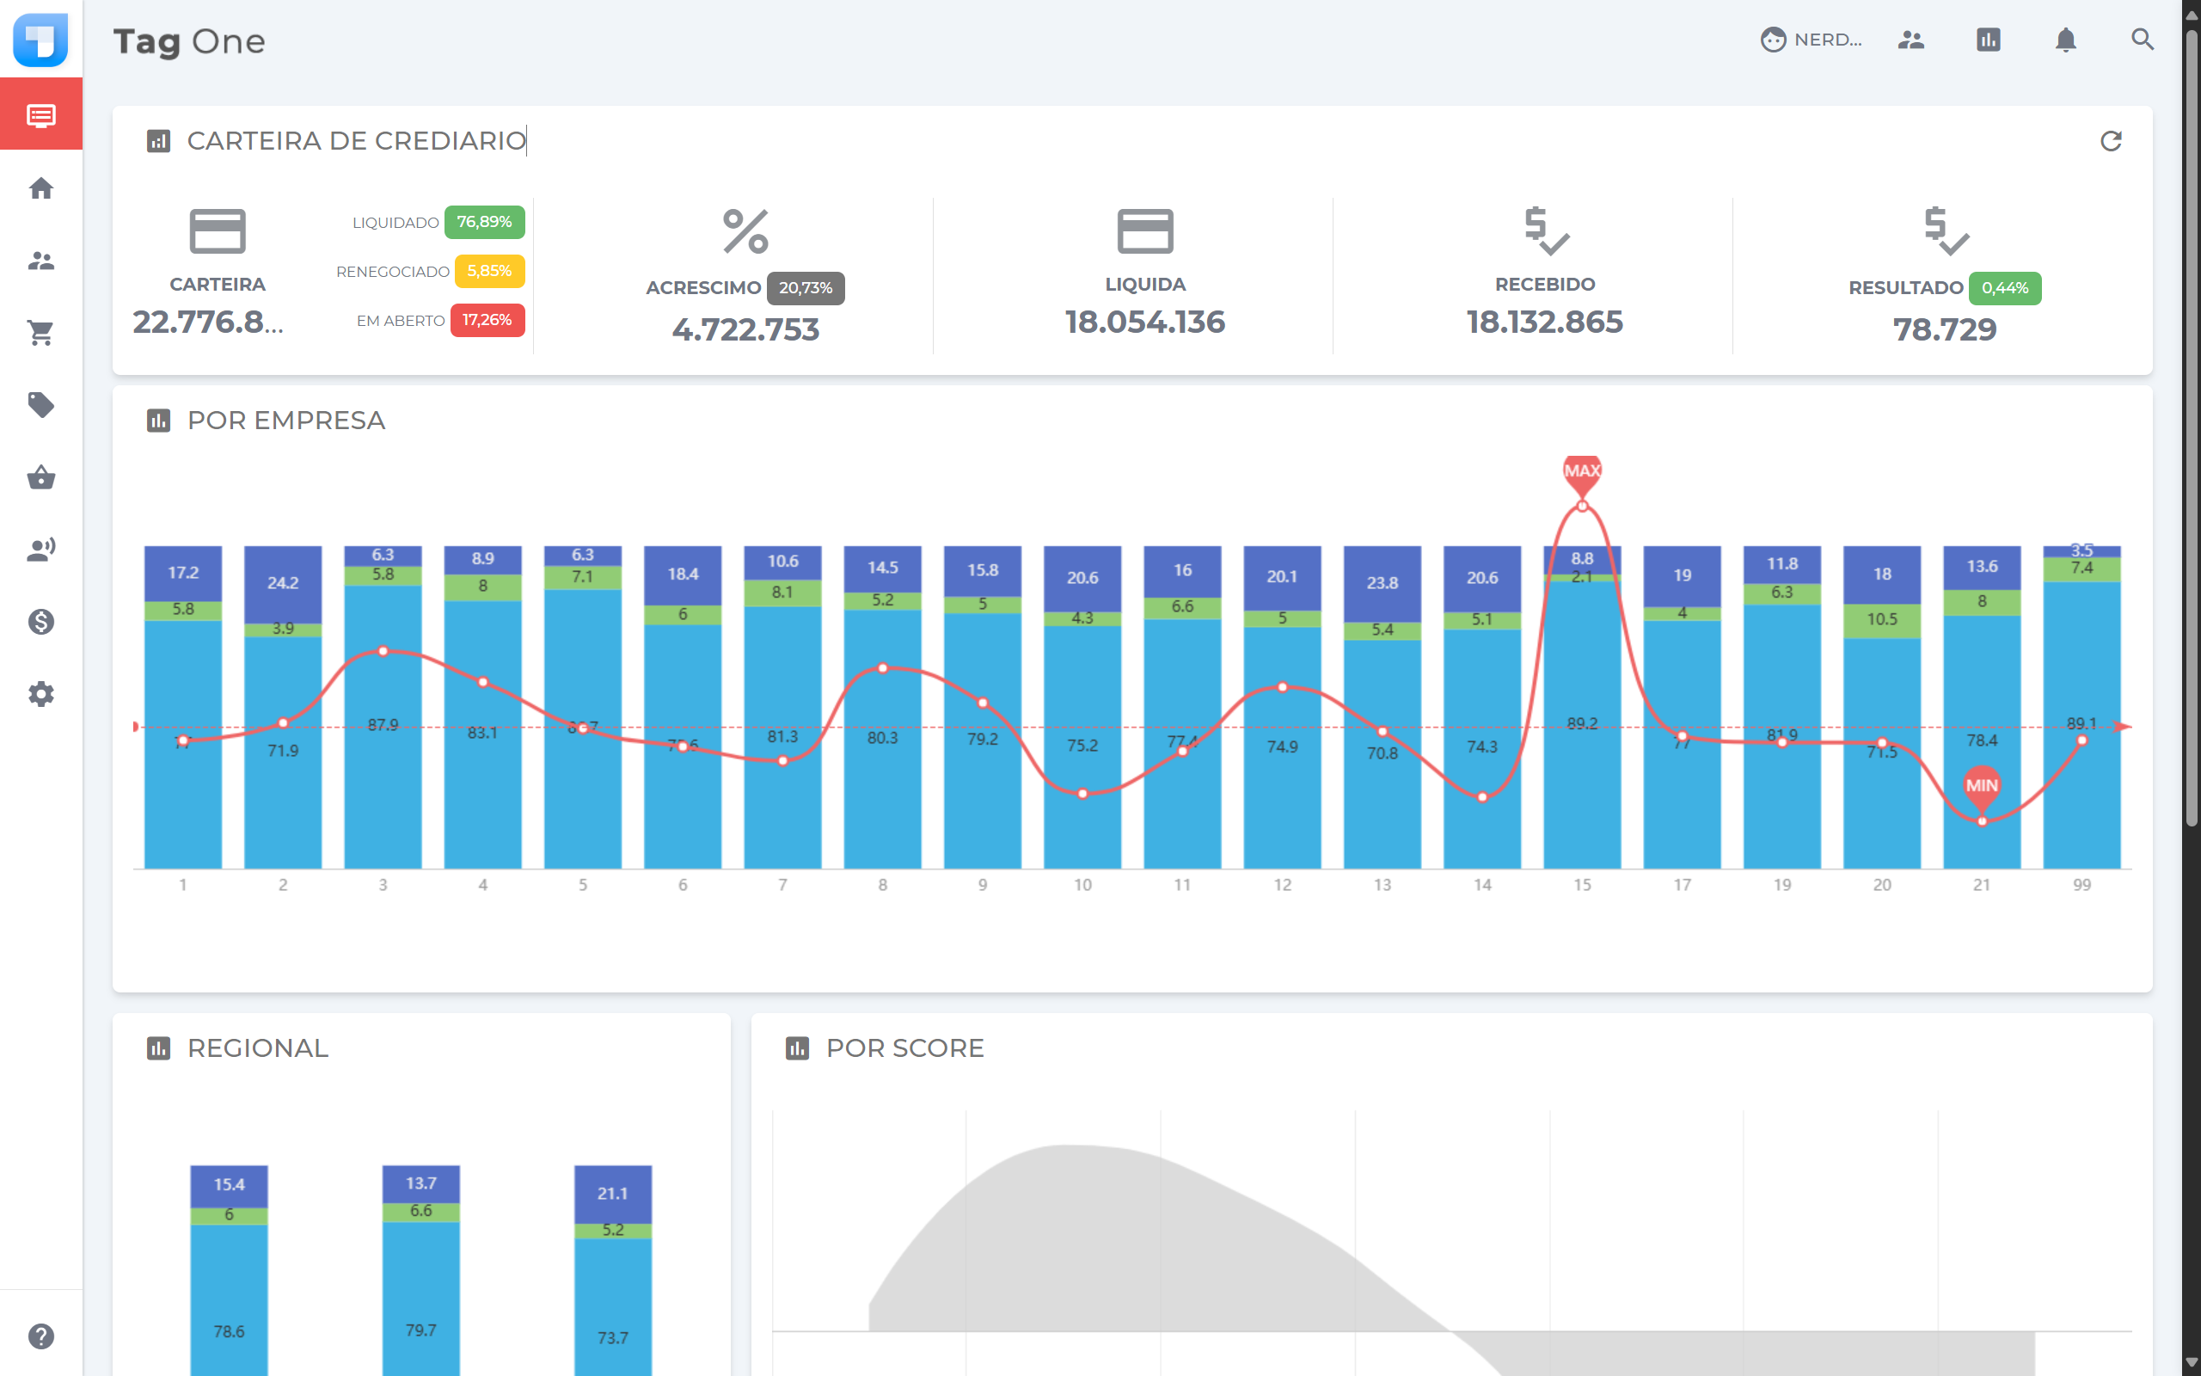Select the red dashboard sidebar item

41,114
